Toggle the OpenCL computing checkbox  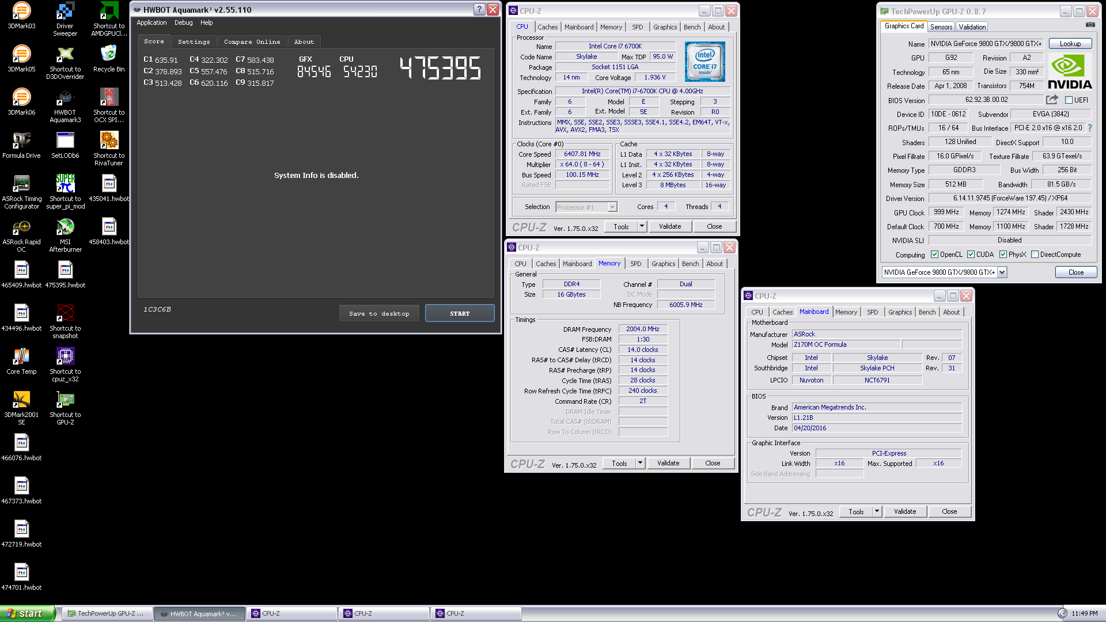(x=935, y=255)
